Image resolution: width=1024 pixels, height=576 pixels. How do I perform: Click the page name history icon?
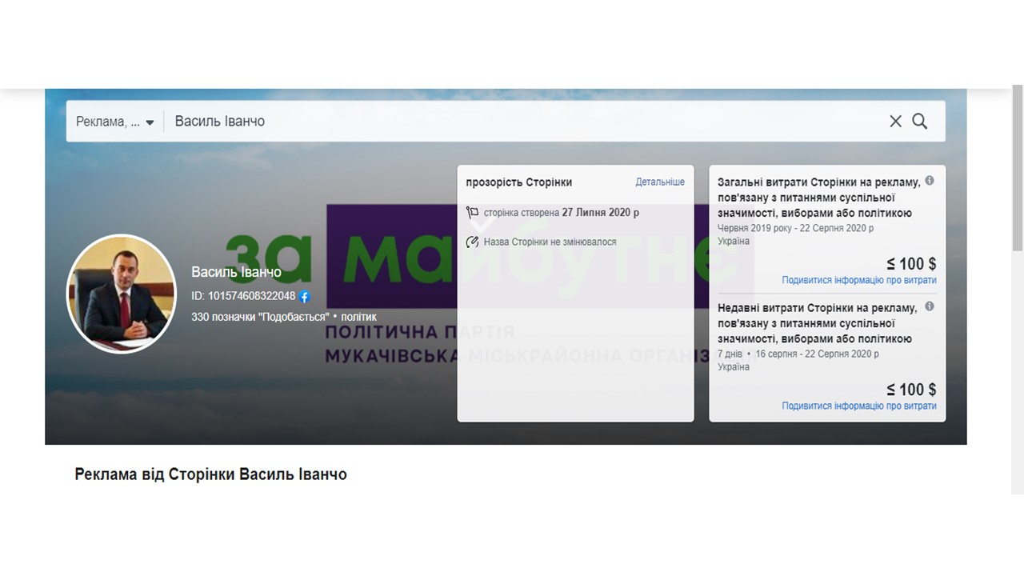click(473, 242)
